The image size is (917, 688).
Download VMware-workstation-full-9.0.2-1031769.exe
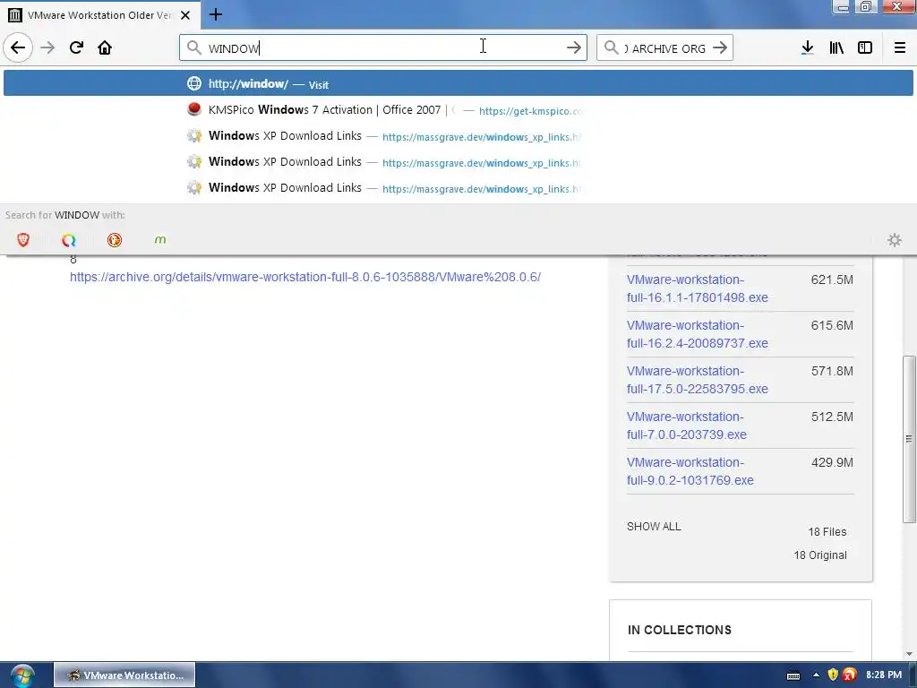pyautogui.click(x=690, y=471)
